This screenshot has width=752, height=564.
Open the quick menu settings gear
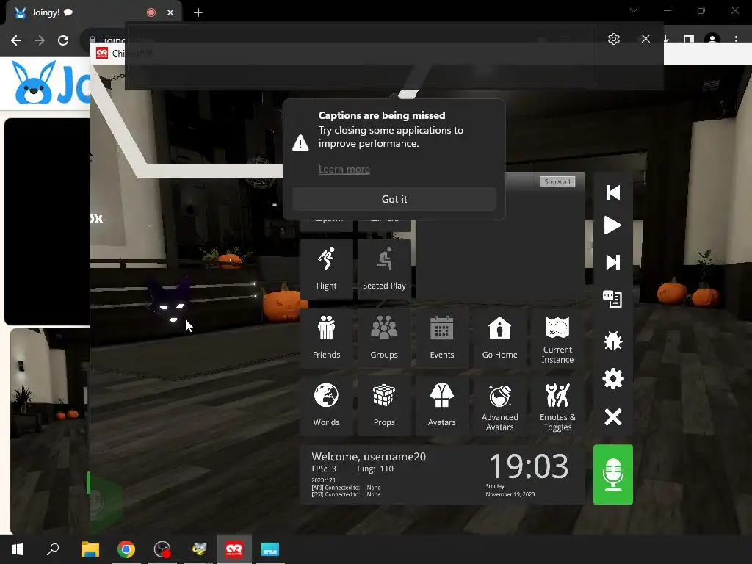(x=613, y=379)
